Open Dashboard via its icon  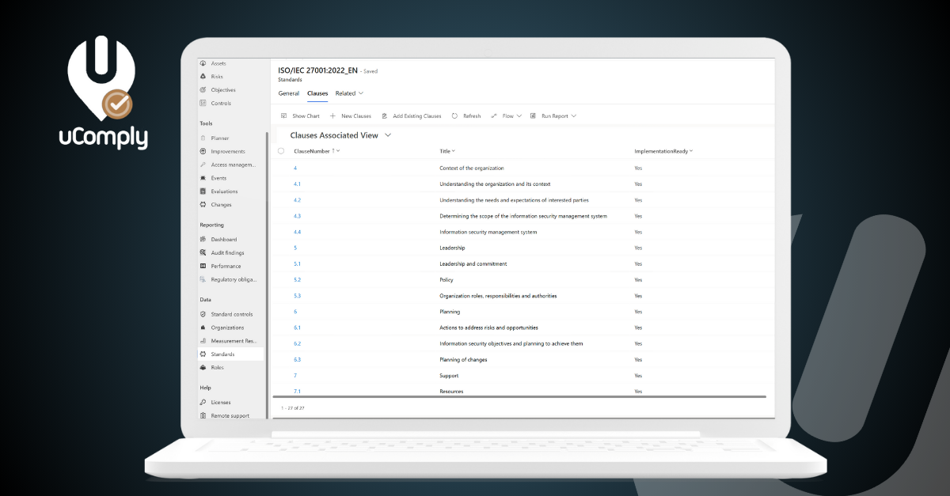203,240
